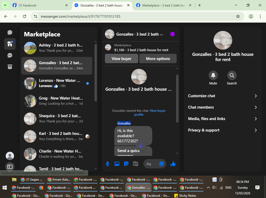266x198 pixels.
Task: Open Windows notification center icon
Action: 257,188
